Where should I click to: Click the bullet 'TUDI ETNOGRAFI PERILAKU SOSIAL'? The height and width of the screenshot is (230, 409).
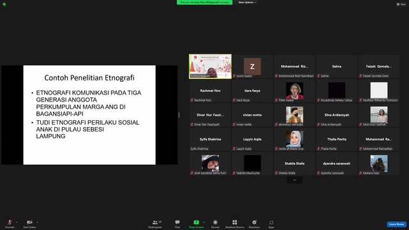coord(88,123)
